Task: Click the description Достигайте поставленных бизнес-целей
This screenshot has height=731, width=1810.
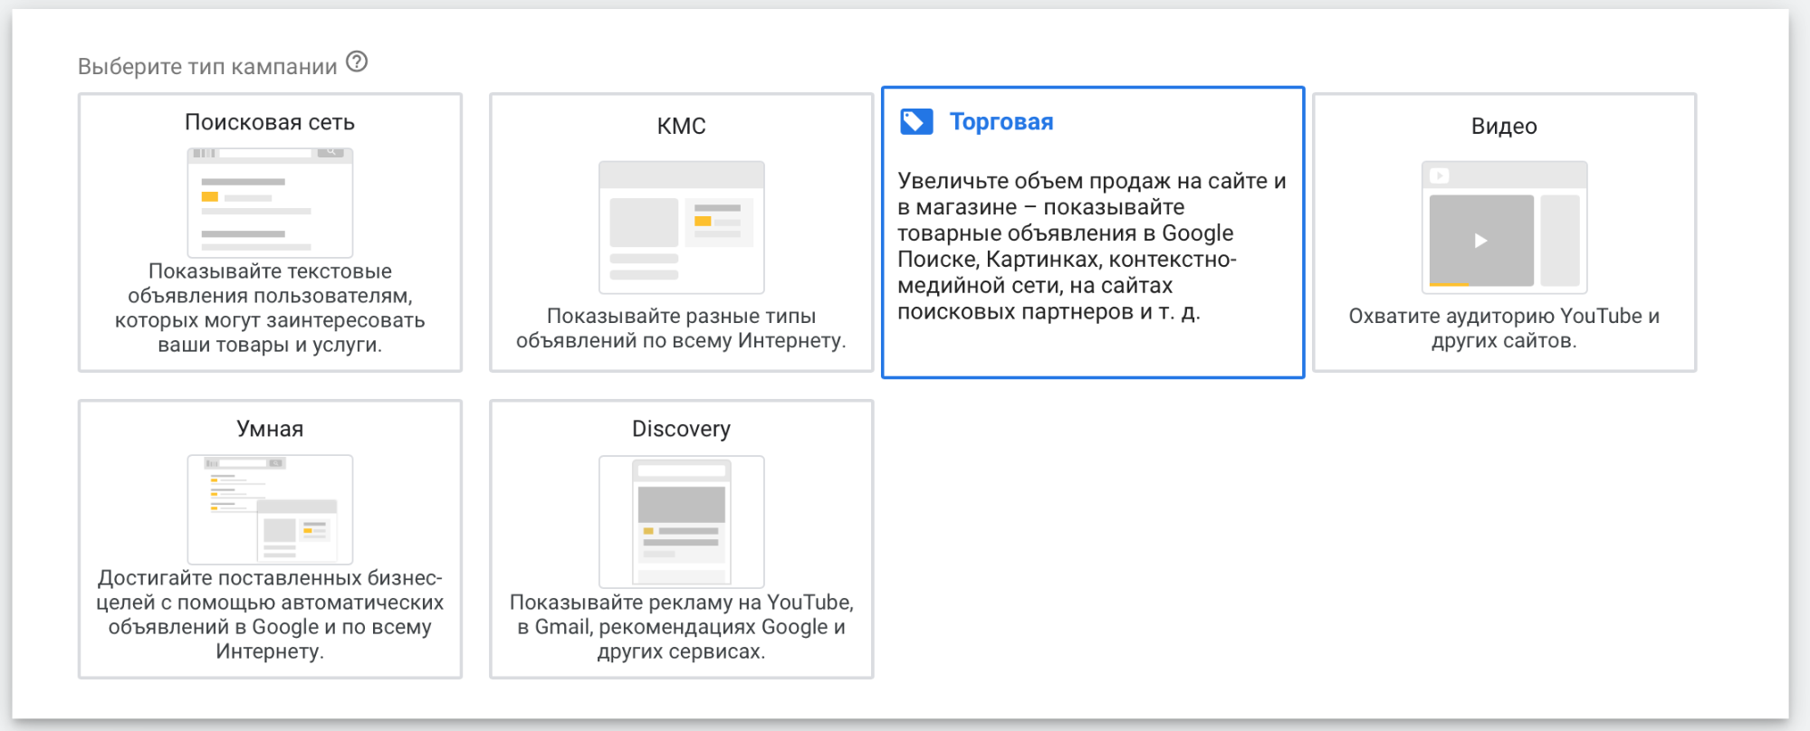Action: click(270, 614)
